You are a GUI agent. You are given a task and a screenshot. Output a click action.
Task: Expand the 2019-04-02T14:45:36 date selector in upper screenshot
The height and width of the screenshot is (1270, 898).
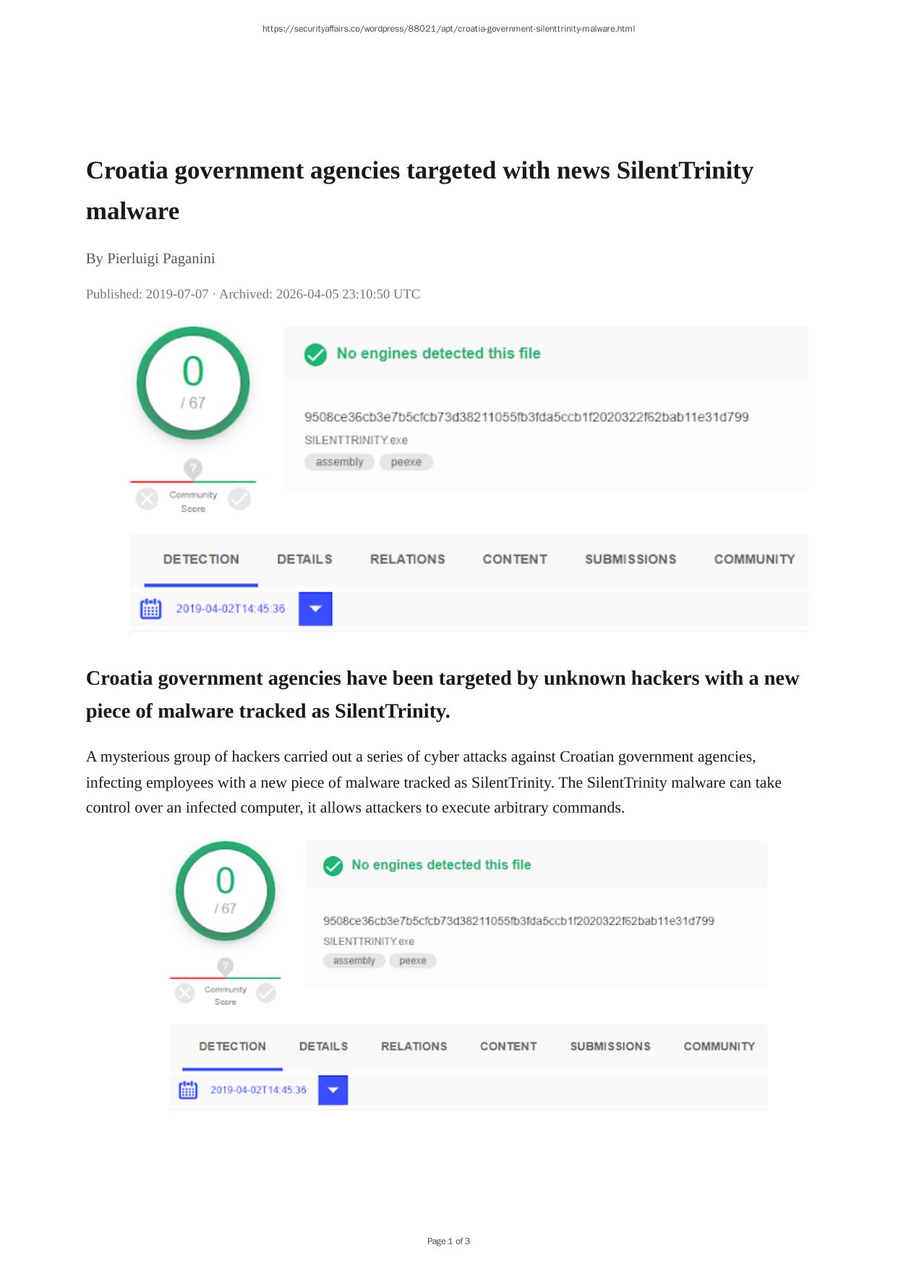click(x=231, y=609)
